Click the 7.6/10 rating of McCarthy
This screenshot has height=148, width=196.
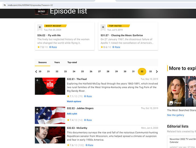tap(75, 145)
